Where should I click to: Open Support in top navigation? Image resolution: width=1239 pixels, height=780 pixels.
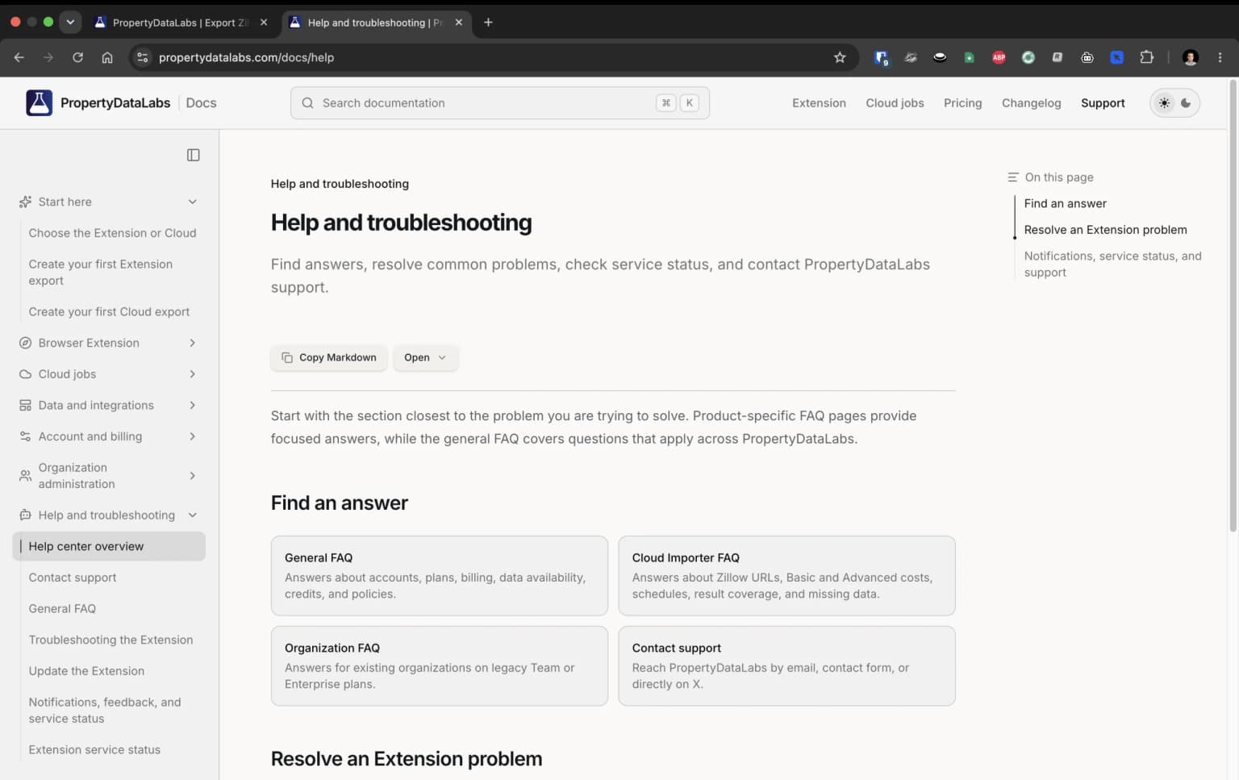(1103, 103)
